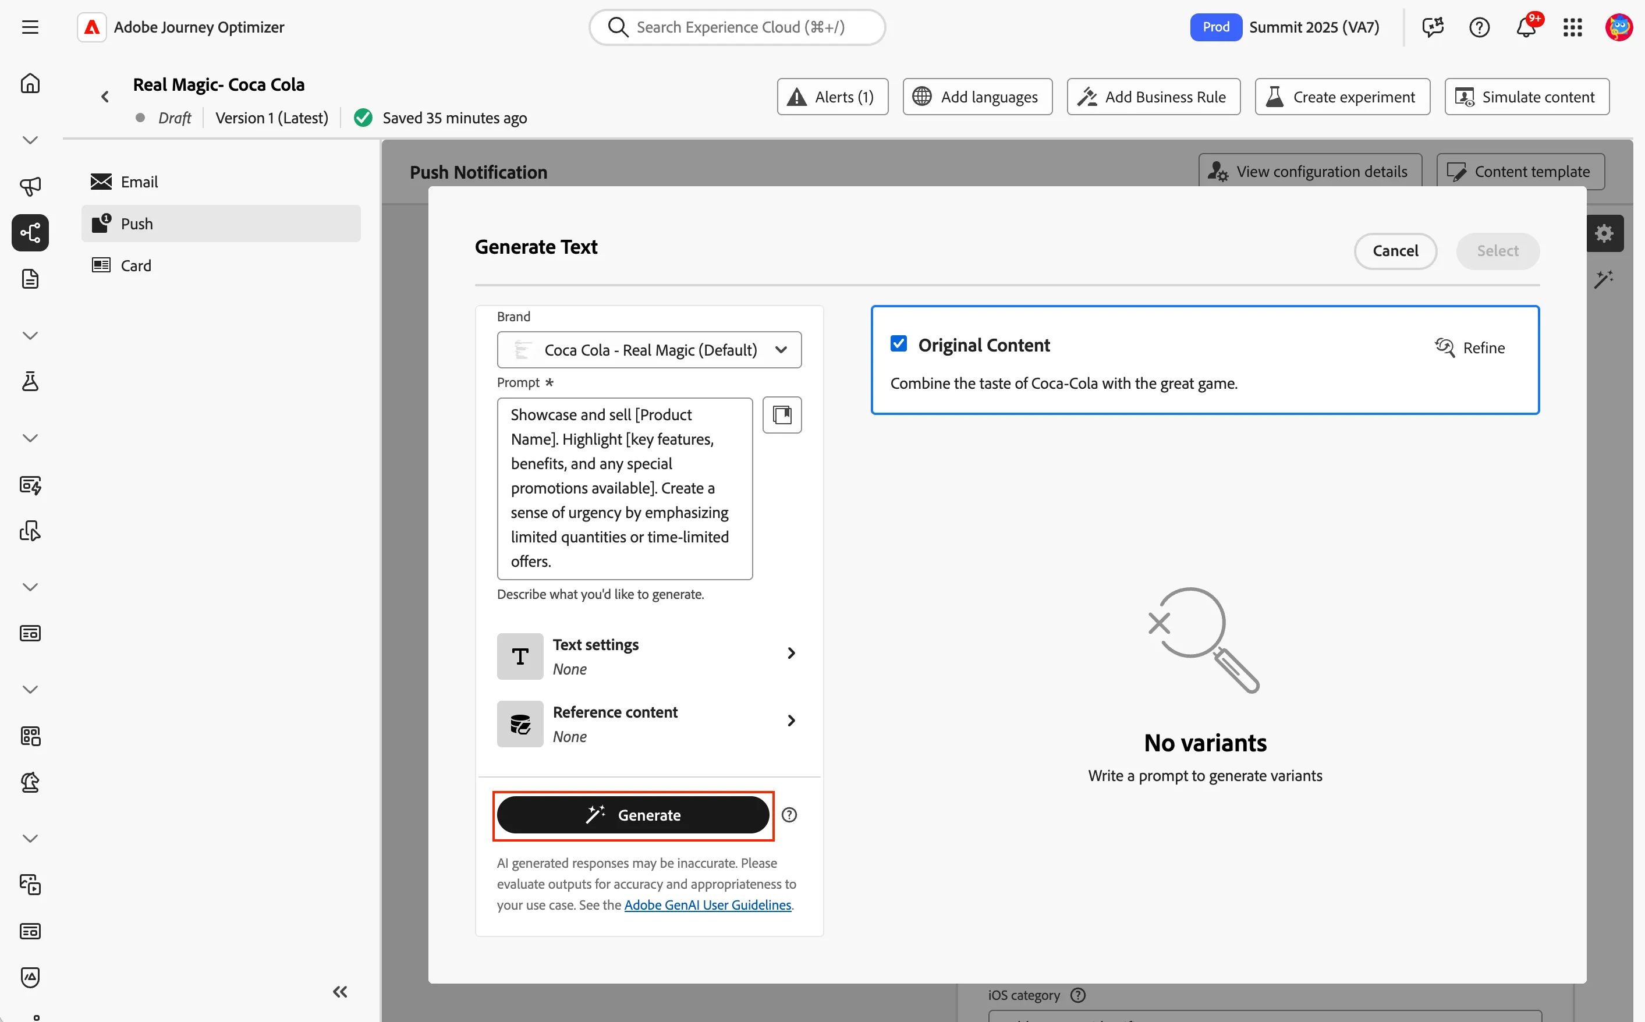The image size is (1645, 1022).
Task: Click Refine on Original Content
Action: [1470, 348]
